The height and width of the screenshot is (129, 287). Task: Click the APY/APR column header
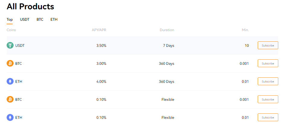pyautogui.click(x=99, y=30)
